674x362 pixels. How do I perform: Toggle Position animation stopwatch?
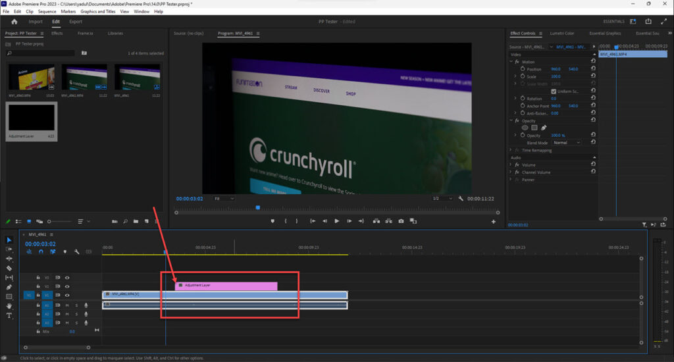coord(523,69)
